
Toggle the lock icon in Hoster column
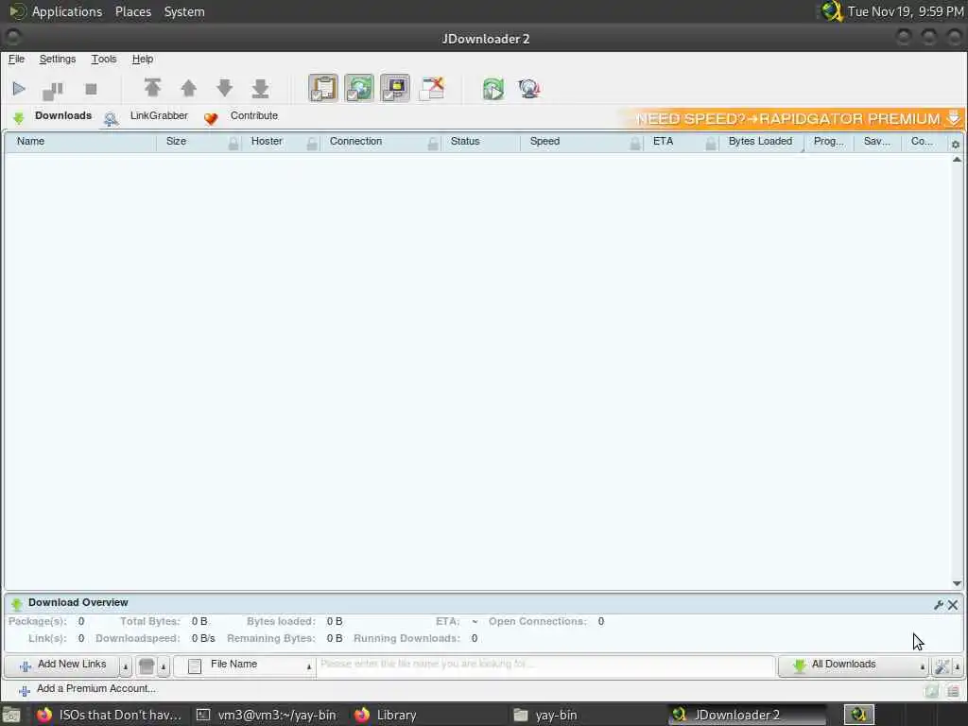click(x=312, y=144)
